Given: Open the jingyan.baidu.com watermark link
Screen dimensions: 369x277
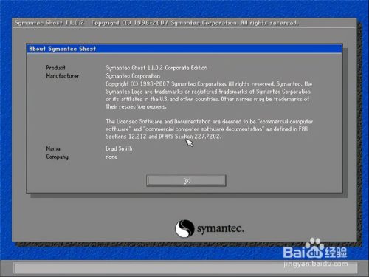Looking at the screenshot, I should [316, 264].
